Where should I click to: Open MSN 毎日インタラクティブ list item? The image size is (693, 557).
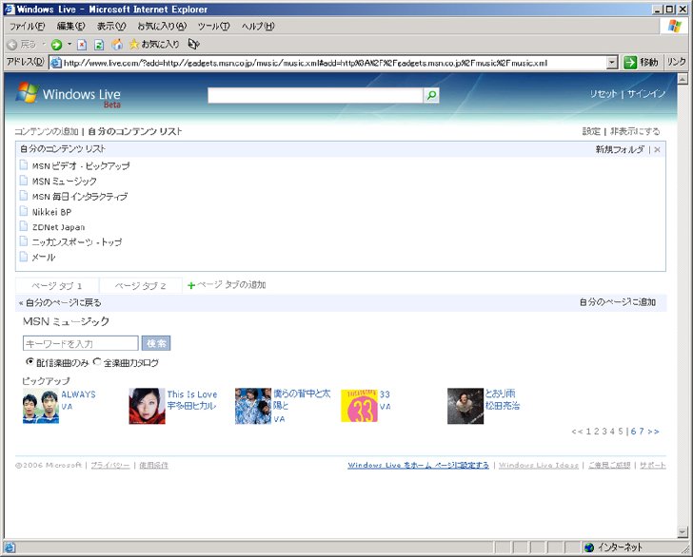[x=80, y=197]
